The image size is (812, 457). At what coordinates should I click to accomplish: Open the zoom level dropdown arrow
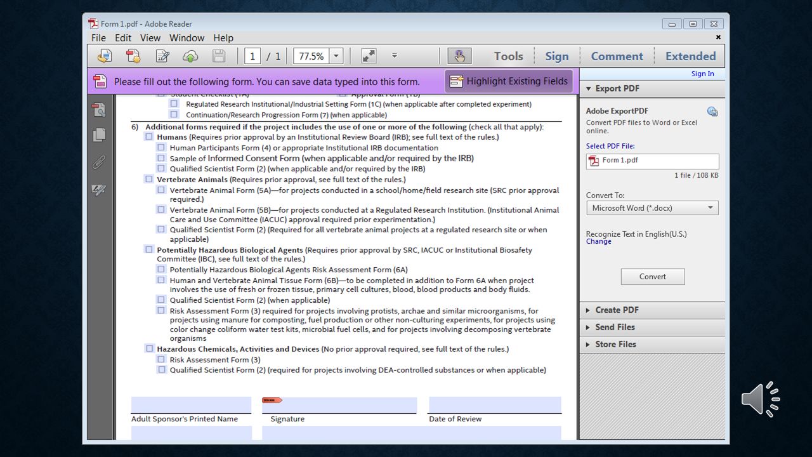tap(336, 56)
